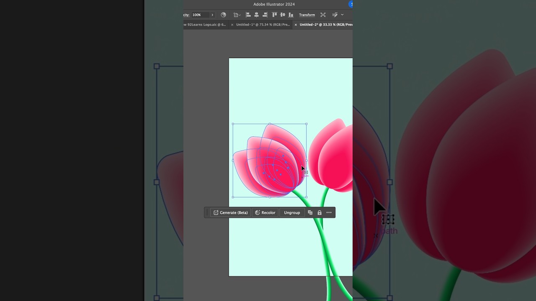Click the Duplicate object icon in task bar
This screenshot has width=536, height=301.
[310, 212]
